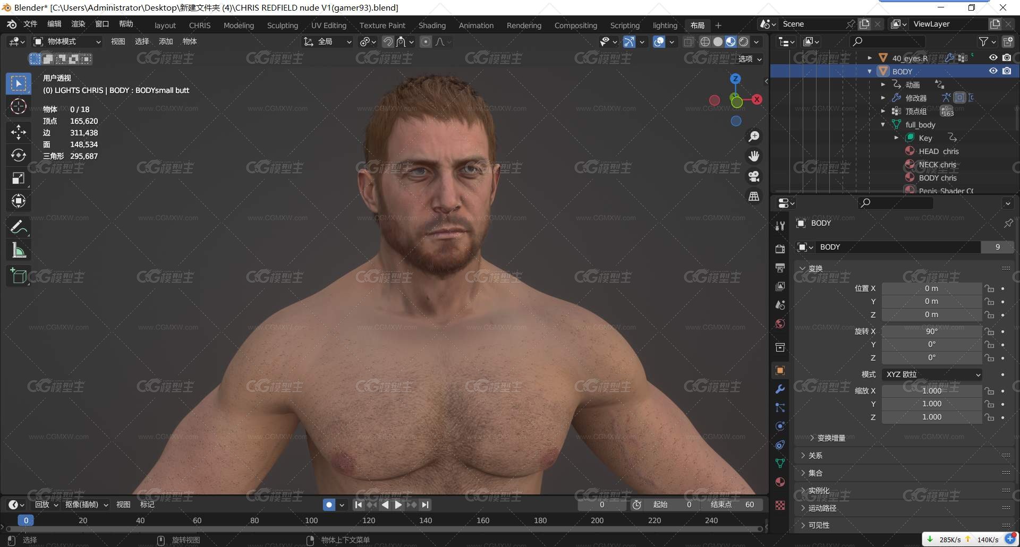Switch to rendered viewport shading
The width and height of the screenshot is (1020, 547).
point(744,42)
